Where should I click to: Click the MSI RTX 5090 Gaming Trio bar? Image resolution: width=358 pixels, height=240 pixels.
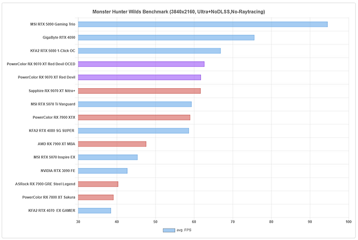point(202,24)
